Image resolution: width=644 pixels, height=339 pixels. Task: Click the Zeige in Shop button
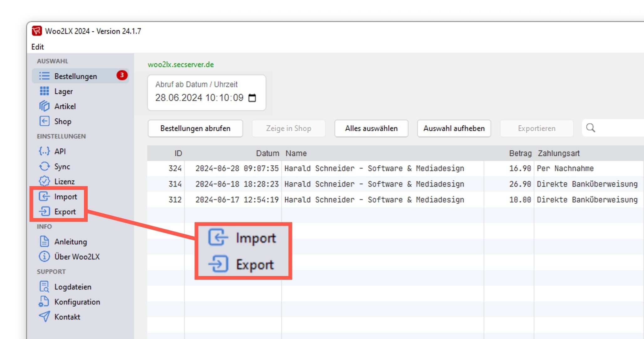(x=288, y=128)
